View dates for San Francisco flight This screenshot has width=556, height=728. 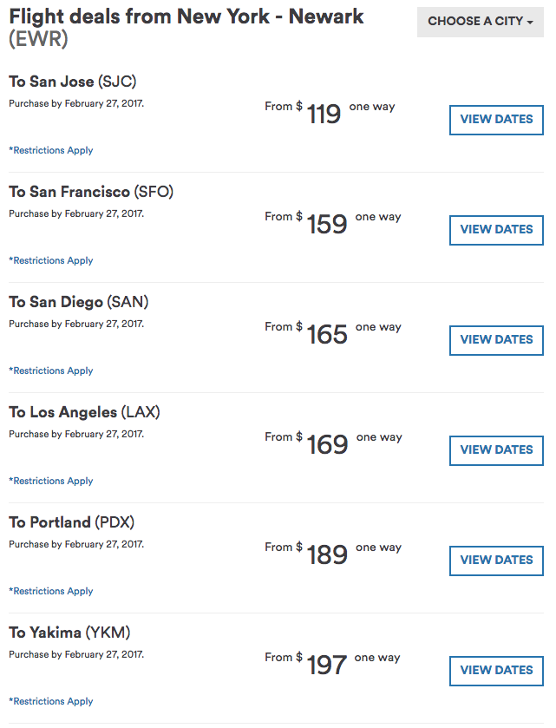[496, 230]
